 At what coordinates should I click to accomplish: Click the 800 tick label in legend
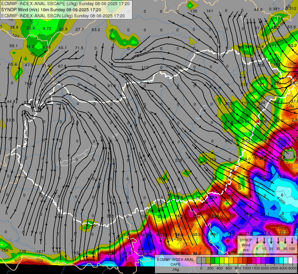point(238,268)
